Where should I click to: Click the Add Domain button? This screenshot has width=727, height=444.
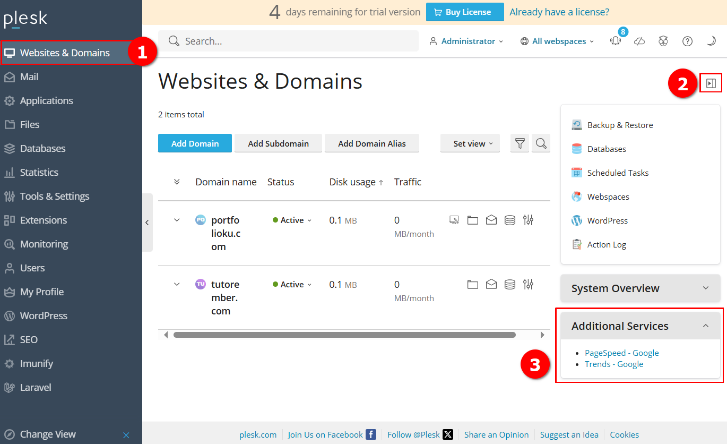coord(195,143)
